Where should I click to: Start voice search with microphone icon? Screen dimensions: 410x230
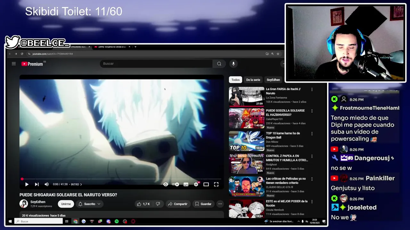233,64
